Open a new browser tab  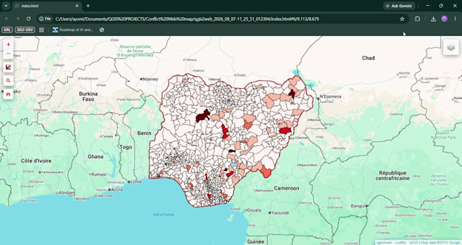(x=88, y=5)
